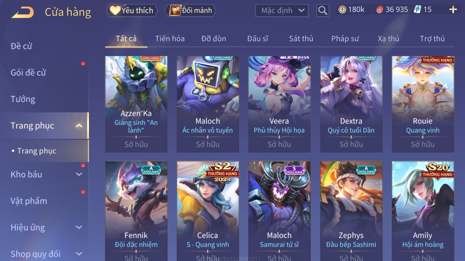The image size is (465, 261).
Task: Expand the Hiệu ứng sidebar section
Action: point(79,228)
